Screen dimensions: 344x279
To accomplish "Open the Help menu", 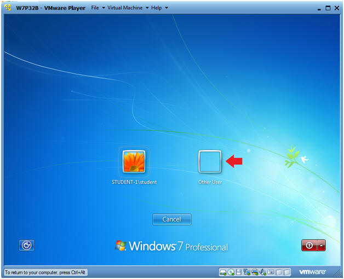I will (156, 8).
